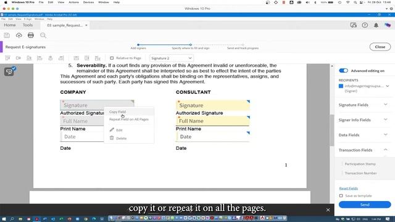
Task: Select the Consultant Full Name field
Action: tap(212, 121)
